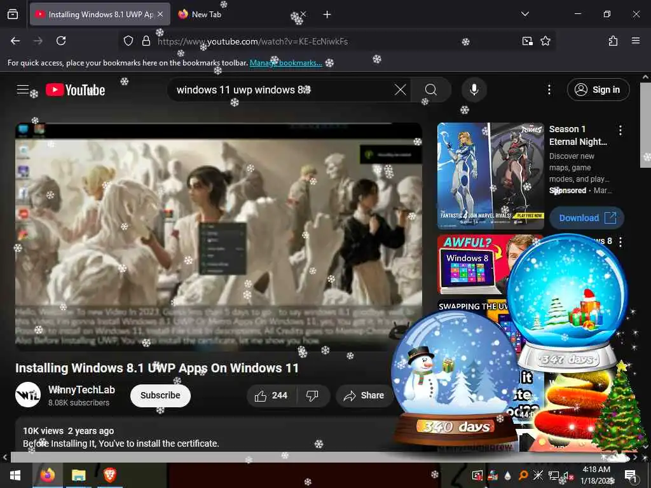The width and height of the screenshot is (651, 488).
Task: Open the snowflake tray icon
Action: pos(538,475)
